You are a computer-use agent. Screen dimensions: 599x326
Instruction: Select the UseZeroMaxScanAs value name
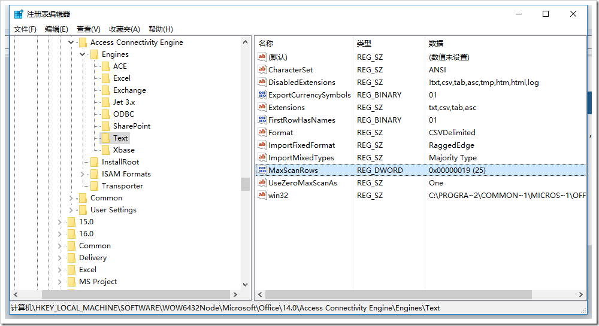pos(302,182)
